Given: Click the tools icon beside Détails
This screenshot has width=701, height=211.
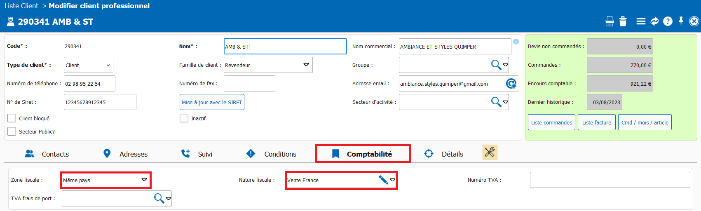Looking at the screenshot, I should (x=490, y=152).
